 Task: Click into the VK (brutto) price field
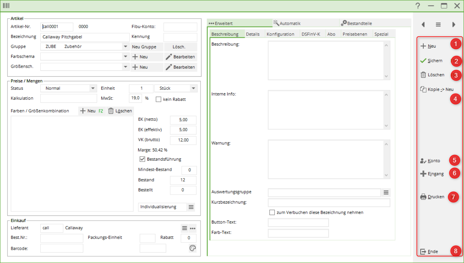tap(183, 140)
